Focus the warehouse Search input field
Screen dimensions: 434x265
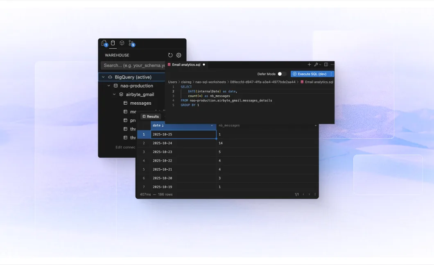click(x=133, y=65)
